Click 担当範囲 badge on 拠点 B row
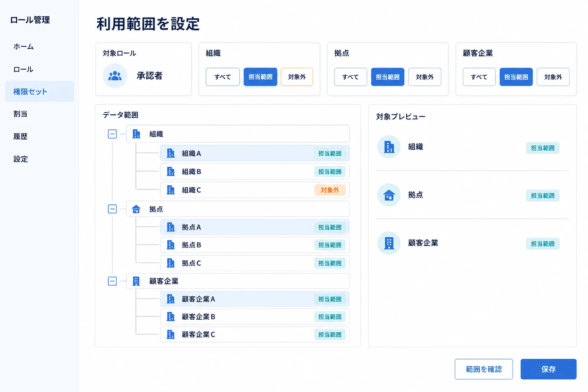Viewport: 588px width, 392px height. click(x=330, y=245)
